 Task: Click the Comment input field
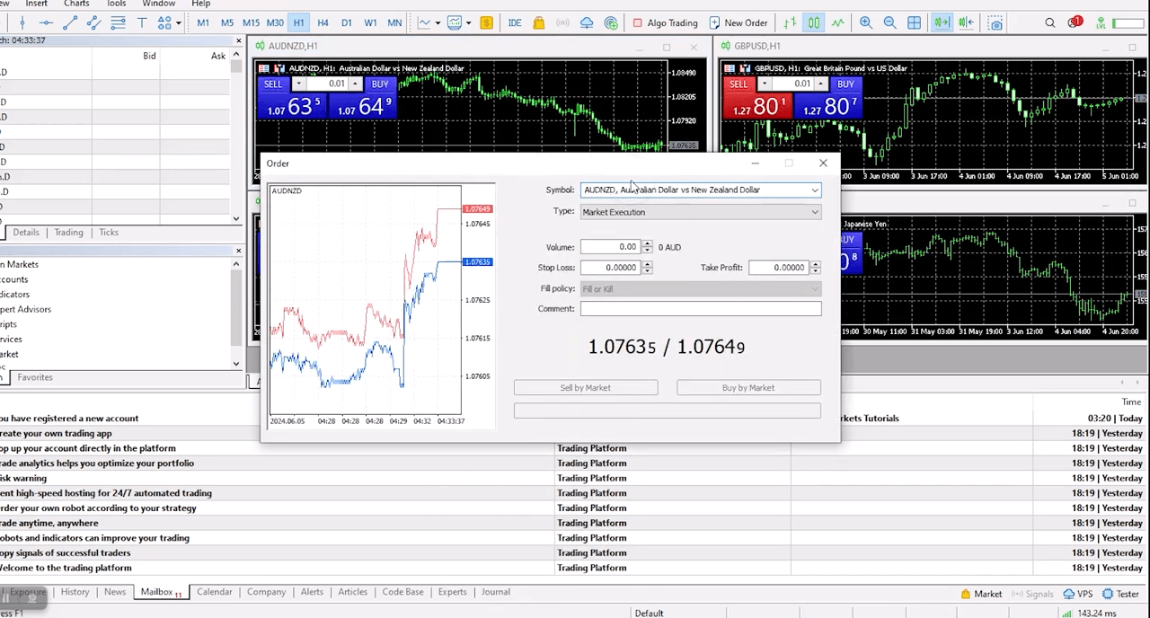[x=701, y=308]
